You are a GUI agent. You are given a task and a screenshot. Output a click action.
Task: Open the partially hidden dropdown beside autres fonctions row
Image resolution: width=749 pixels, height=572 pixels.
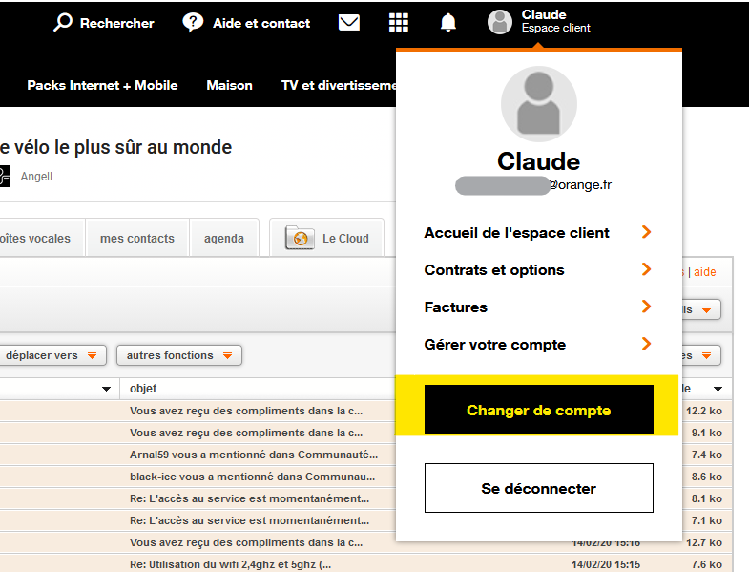[701, 355]
